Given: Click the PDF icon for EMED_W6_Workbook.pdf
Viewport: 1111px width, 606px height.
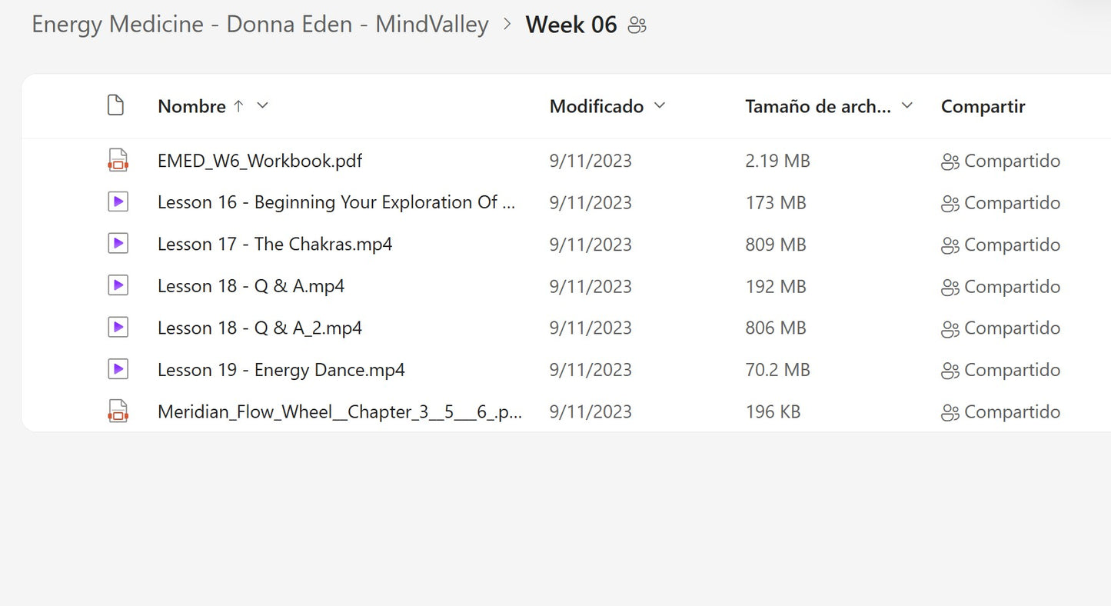Looking at the screenshot, I should 117,160.
